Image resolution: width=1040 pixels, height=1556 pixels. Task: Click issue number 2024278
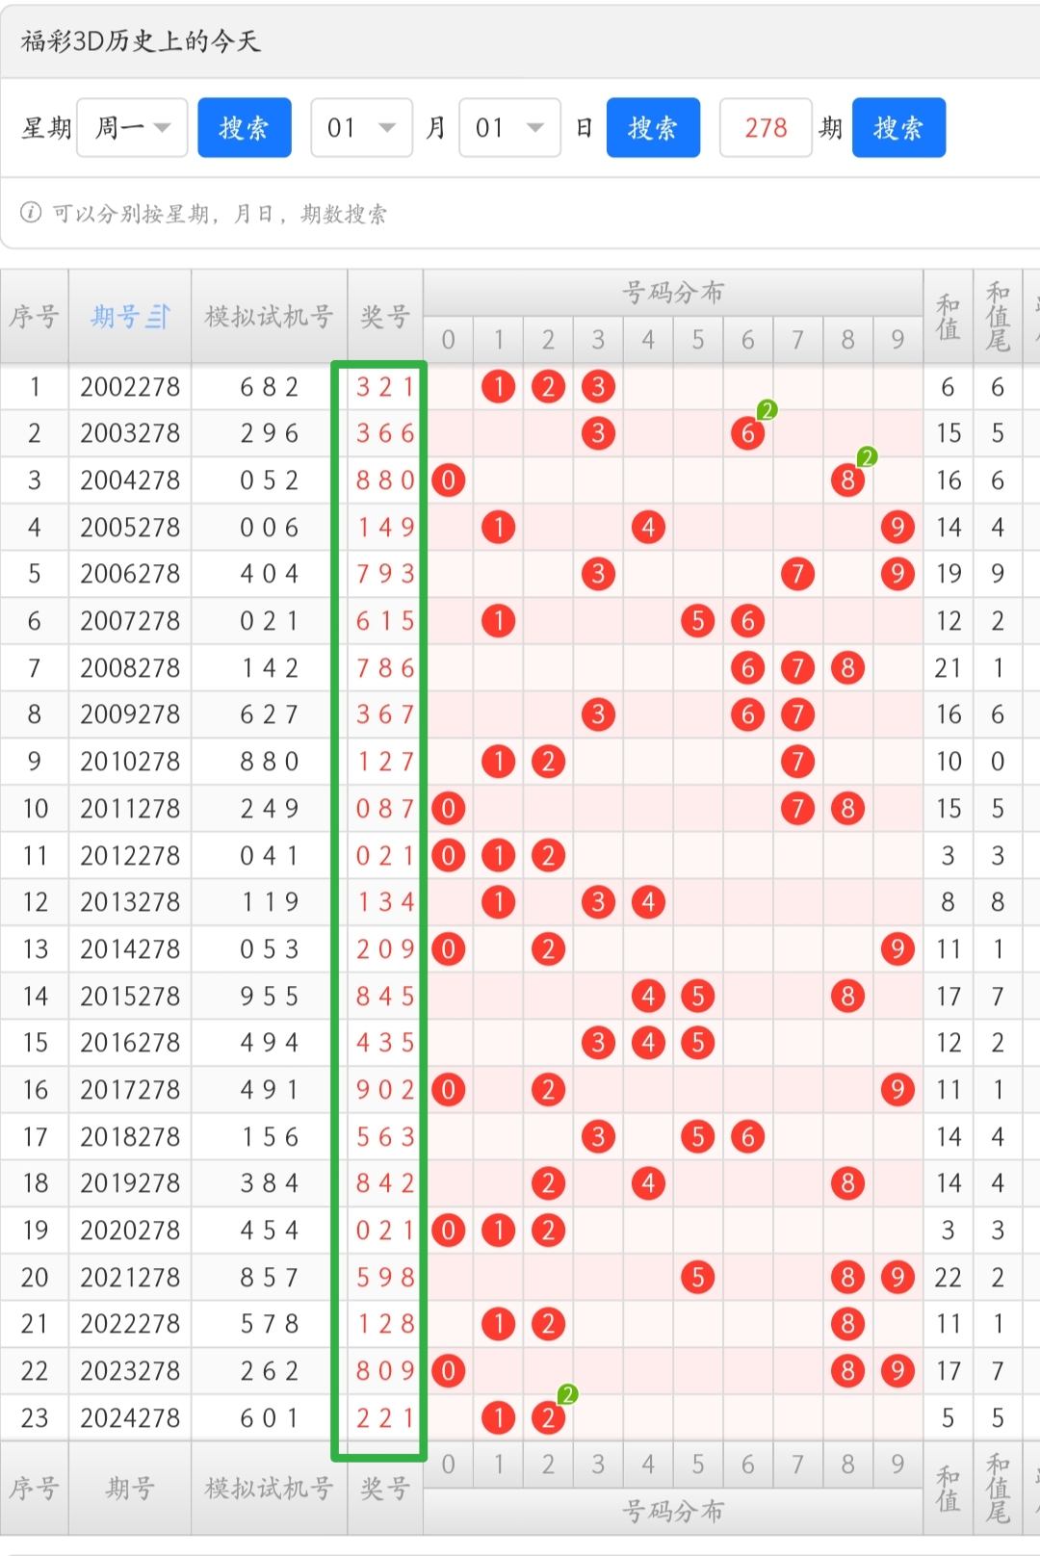pos(130,1418)
